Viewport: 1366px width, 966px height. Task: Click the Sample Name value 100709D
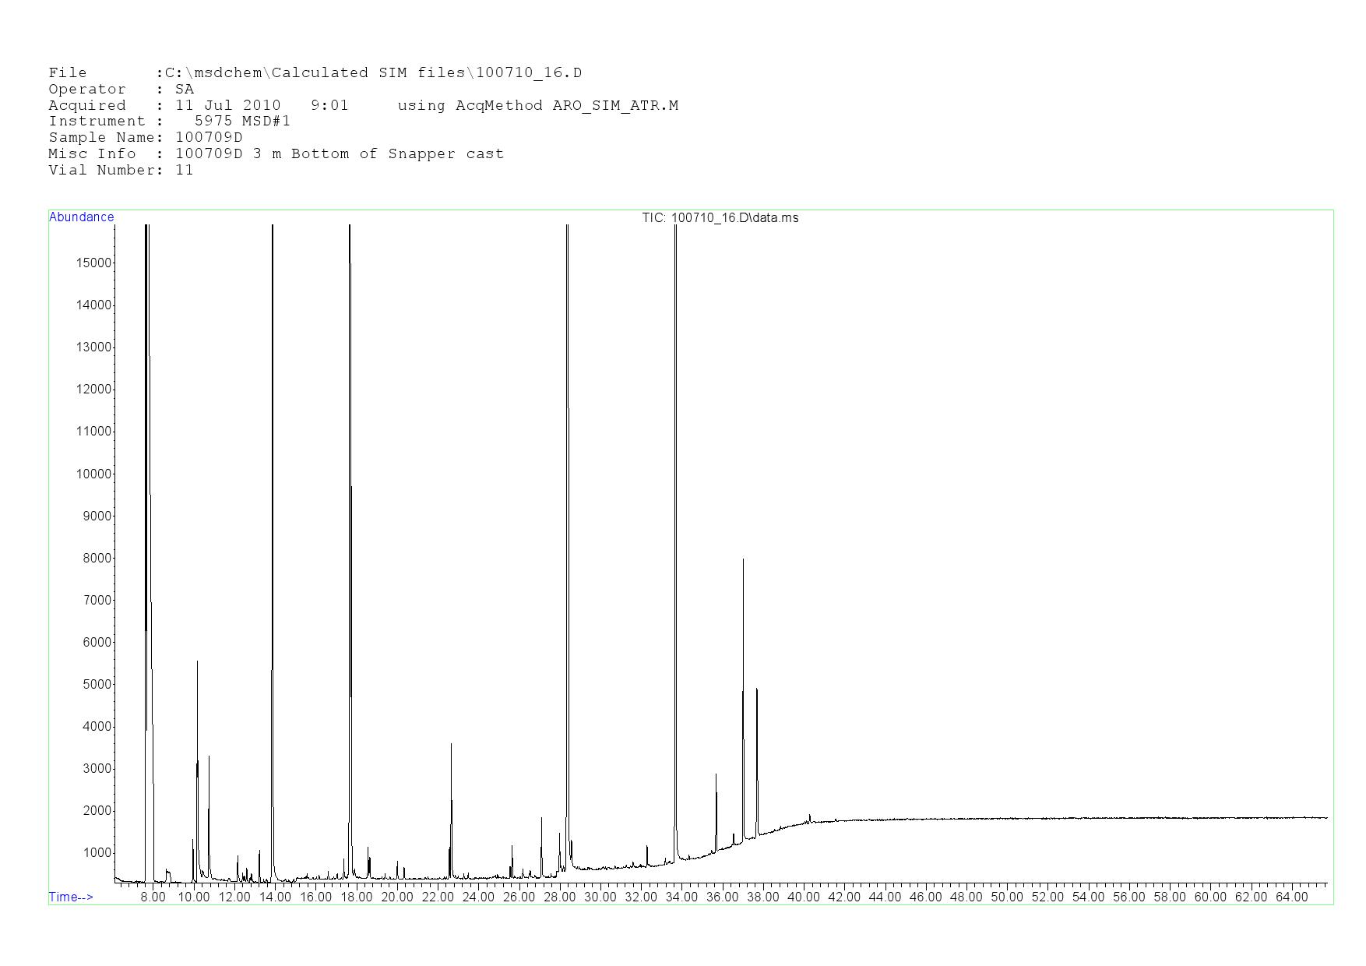click(x=209, y=137)
